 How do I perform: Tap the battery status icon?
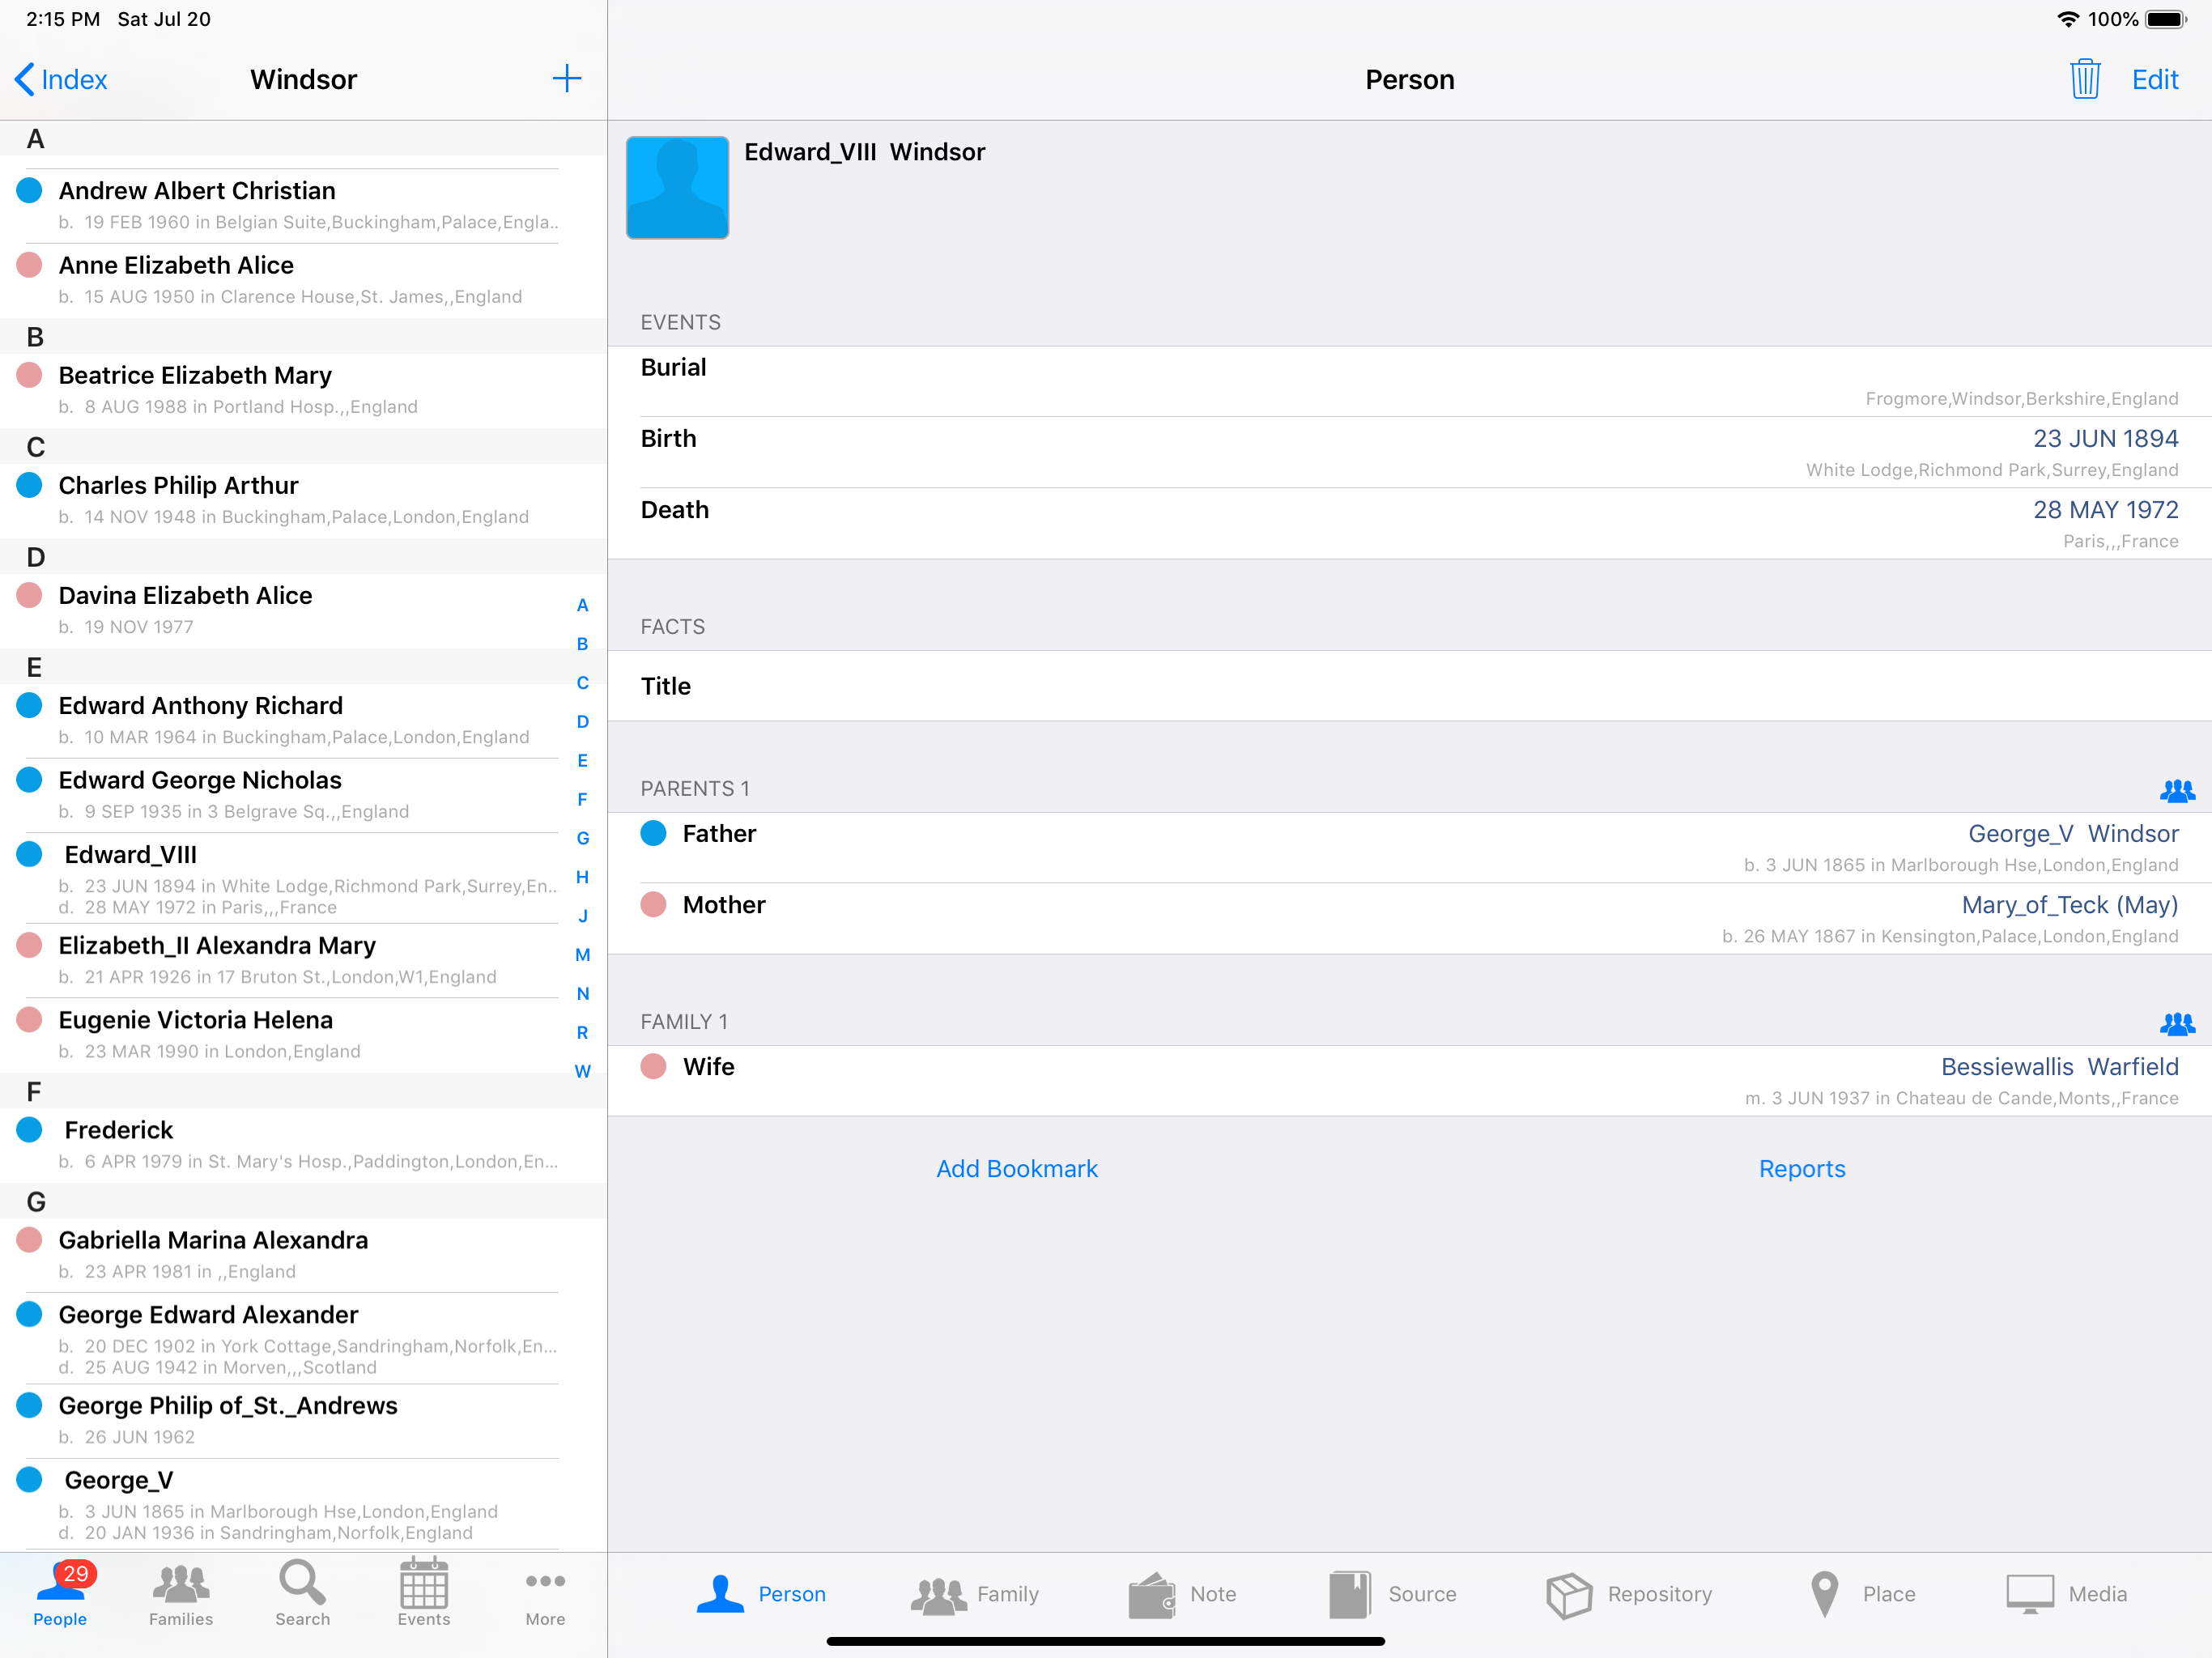click(x=2166, y=19)
